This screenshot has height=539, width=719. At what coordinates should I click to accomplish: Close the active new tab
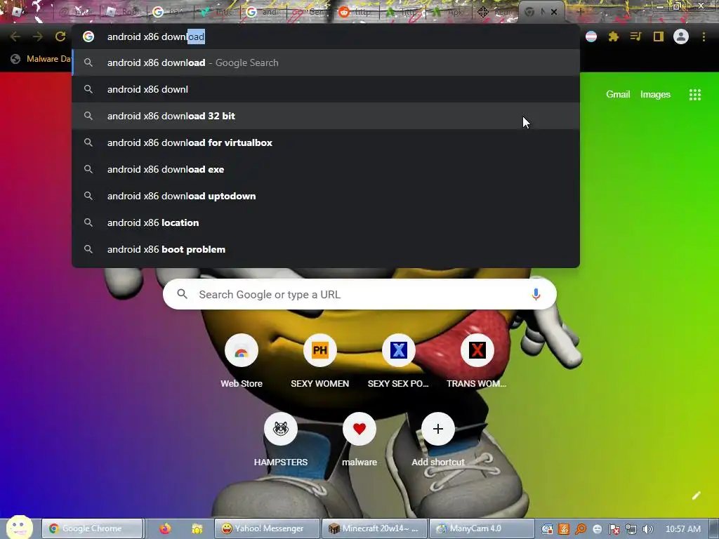pos(554,12)
